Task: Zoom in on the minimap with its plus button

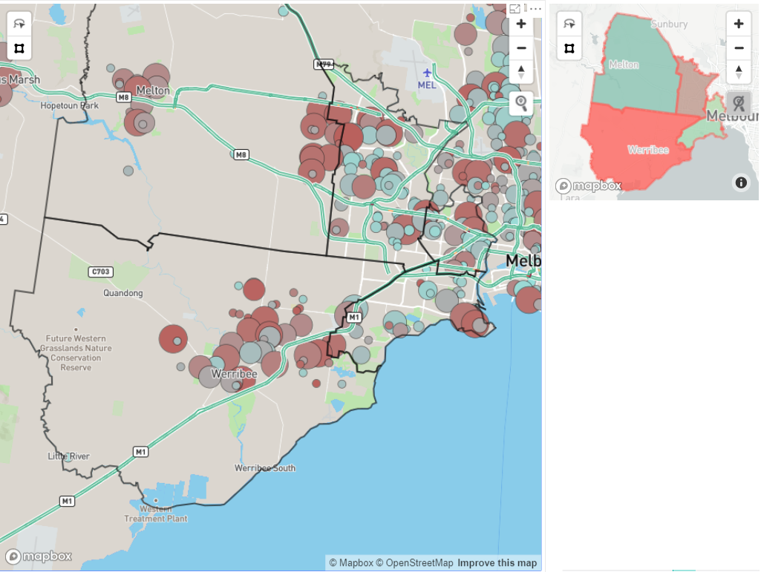Action: (x=739, y=24)
